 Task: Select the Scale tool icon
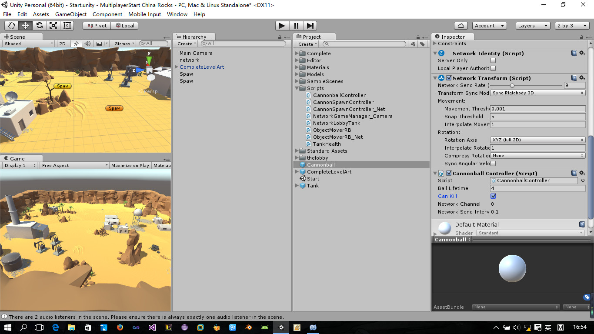(x=53, y=26)
